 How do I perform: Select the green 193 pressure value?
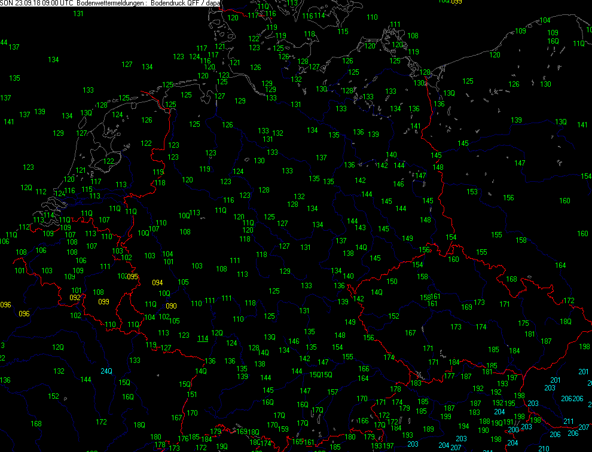pyautogui.click(x=502, y=384)
